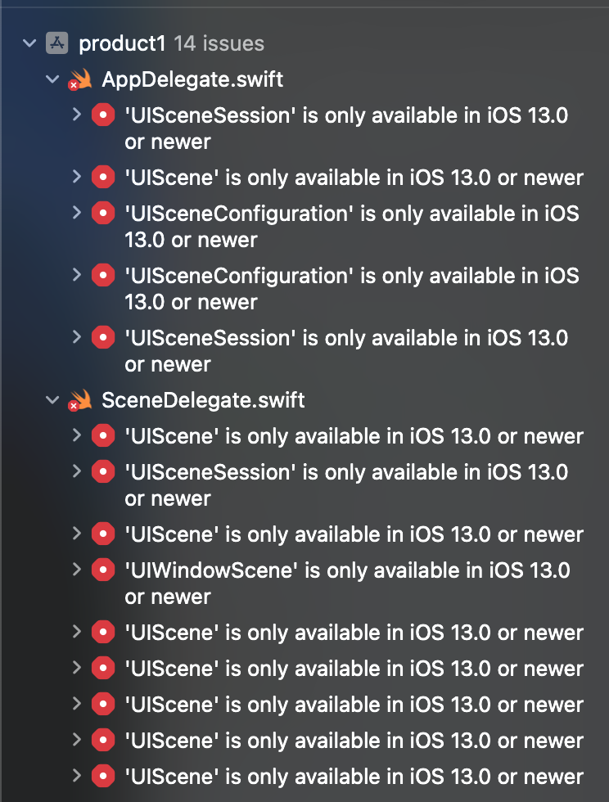Click error icon of first 'UISceneConfiguration' issue
609x802 pixels.
click(x=103, y=214)
